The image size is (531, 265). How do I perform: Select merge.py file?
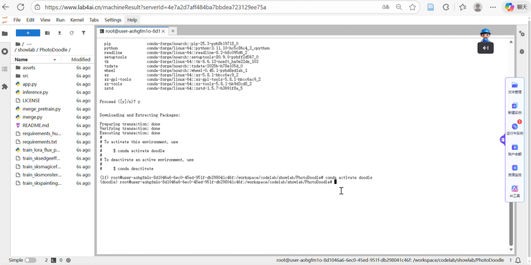53,117
